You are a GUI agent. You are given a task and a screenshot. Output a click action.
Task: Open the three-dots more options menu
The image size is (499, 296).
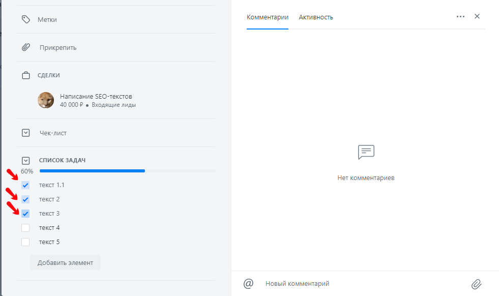click(460, 17)
